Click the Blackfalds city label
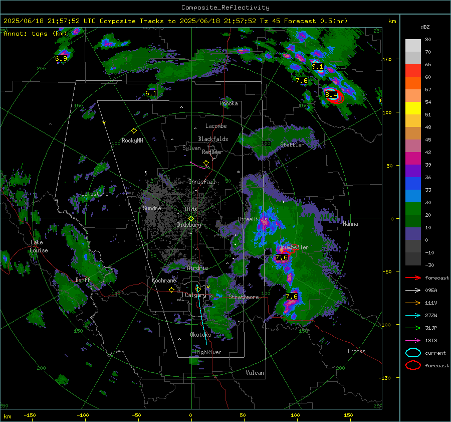Viewport: 451px width, 422px height. 213,139
